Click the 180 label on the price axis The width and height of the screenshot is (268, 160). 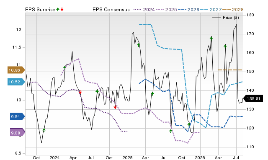tap(250, 15)
